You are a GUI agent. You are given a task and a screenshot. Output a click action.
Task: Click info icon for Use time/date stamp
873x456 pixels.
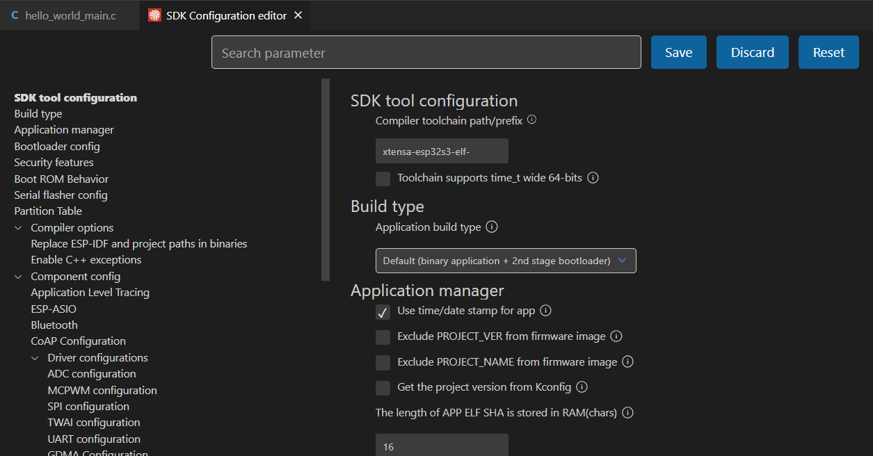546,311
